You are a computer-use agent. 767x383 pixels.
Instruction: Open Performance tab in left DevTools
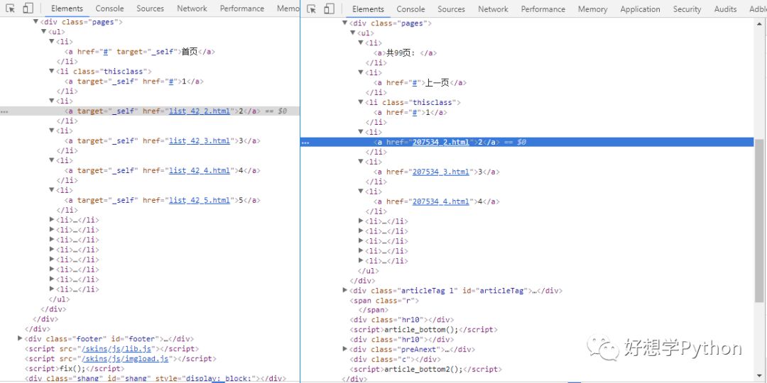241,9
